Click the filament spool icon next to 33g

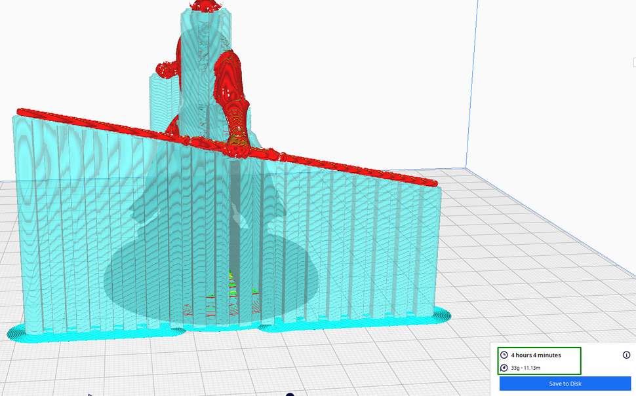coord(504,367)
